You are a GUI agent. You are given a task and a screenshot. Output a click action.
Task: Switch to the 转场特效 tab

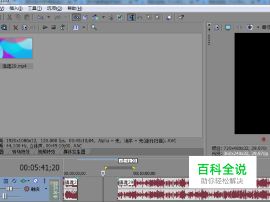[x=21, y=152]
